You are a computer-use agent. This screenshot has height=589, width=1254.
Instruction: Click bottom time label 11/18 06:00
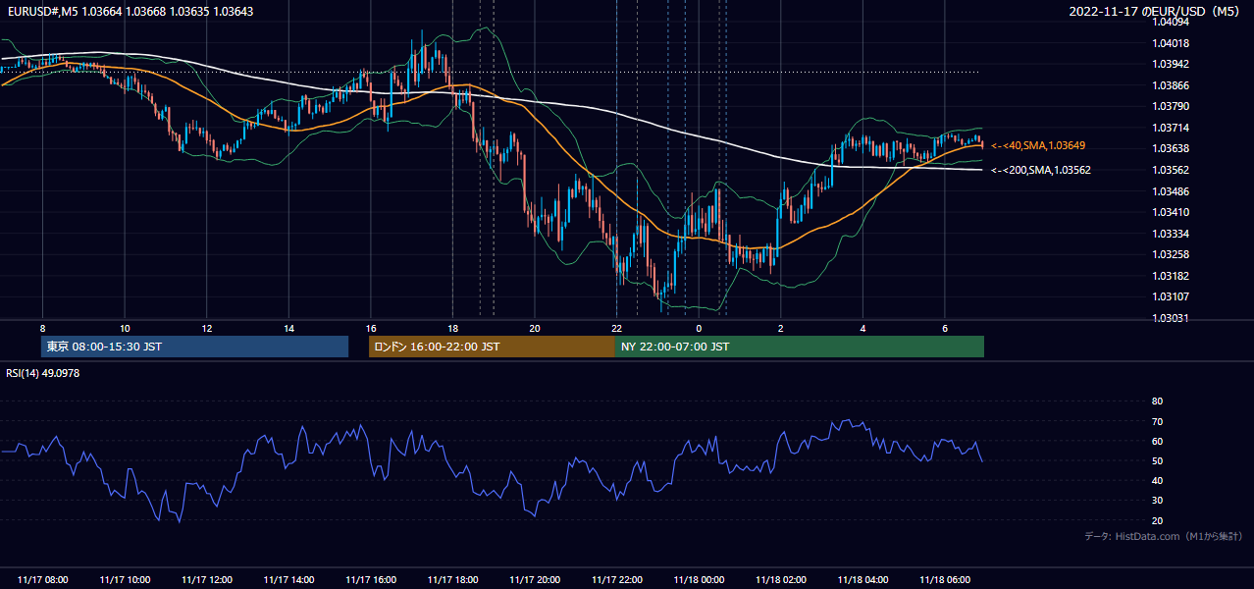click(x=945, y=580)
